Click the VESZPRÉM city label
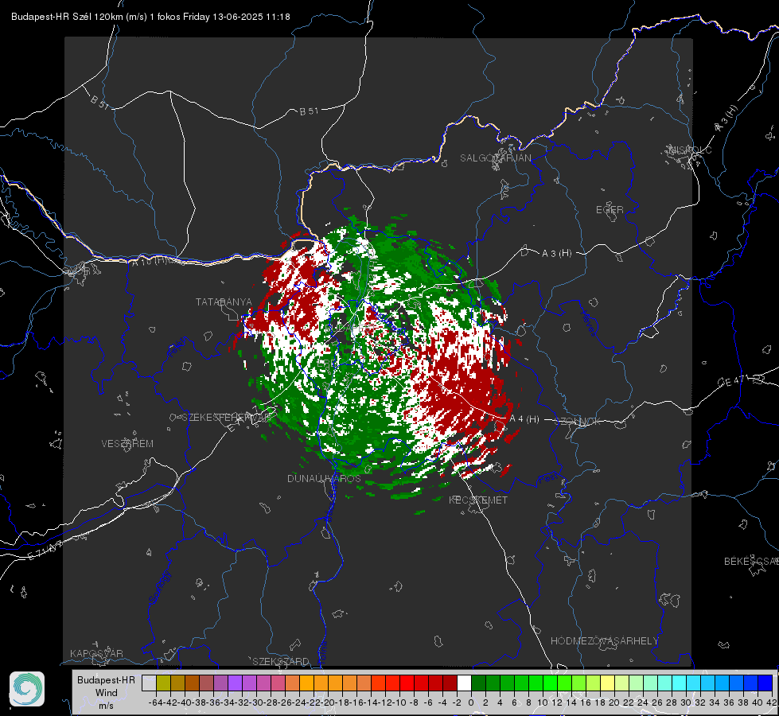This screenshot has width=779, height=716. pos(127,444)
